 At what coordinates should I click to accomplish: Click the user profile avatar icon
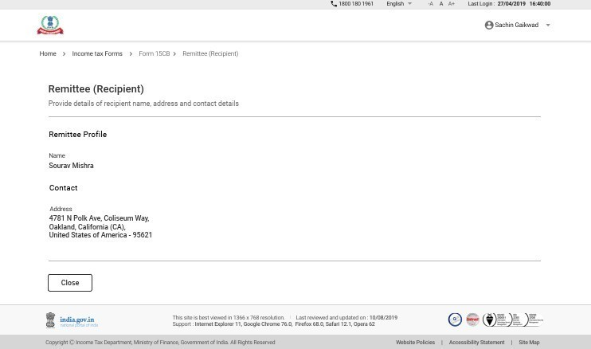pyautogui.click(x=489, y=25)
